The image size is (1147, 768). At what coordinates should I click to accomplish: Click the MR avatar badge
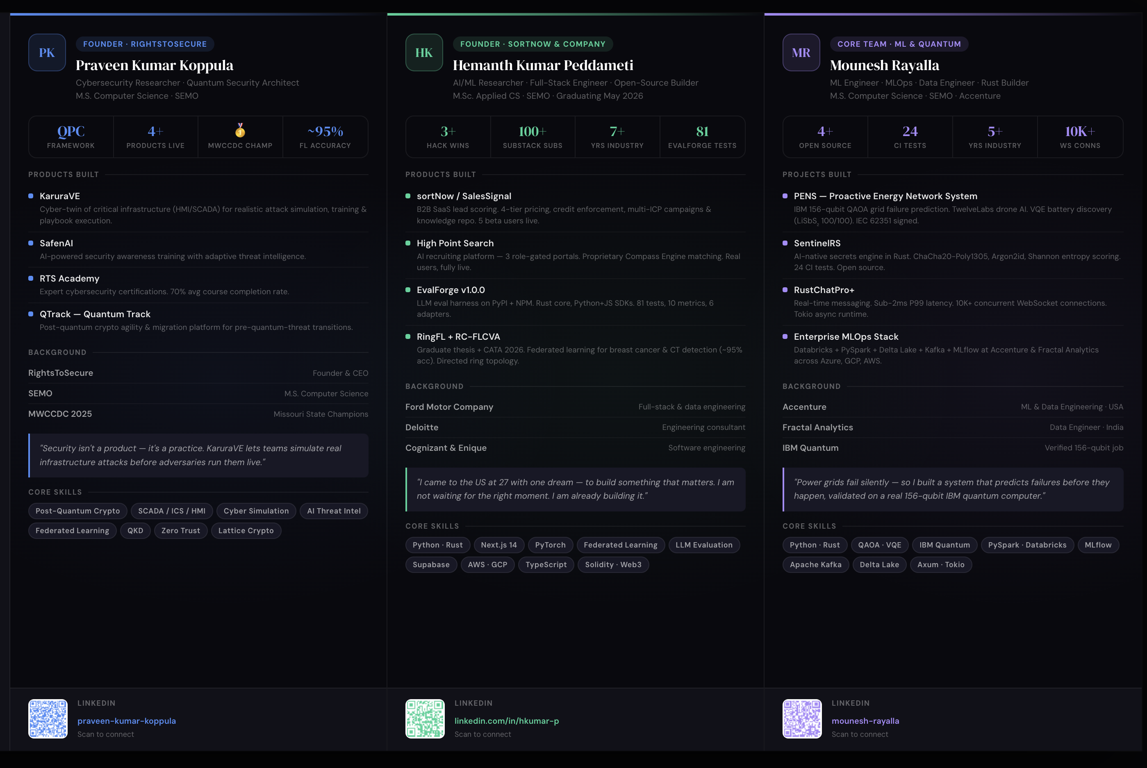click(x=801, y=52)
